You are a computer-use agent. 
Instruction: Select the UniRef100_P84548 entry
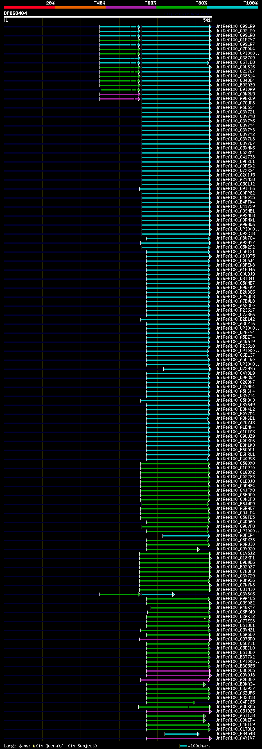point(235,734)
